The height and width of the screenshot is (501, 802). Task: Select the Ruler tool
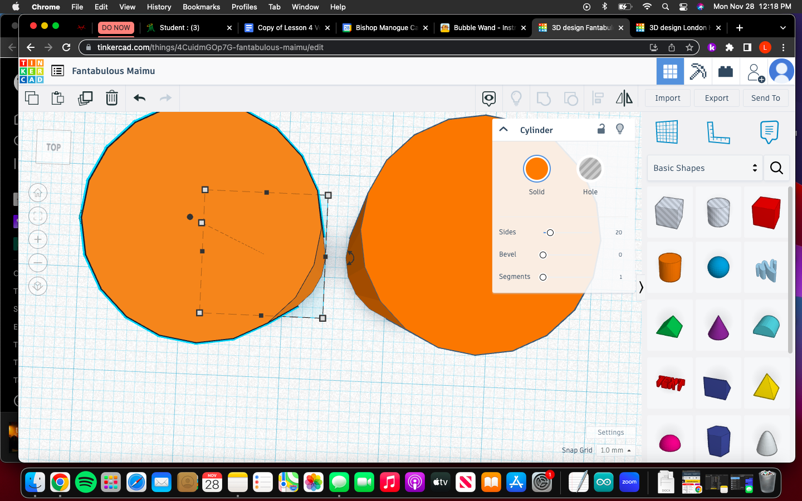click(x=718, y=132)
